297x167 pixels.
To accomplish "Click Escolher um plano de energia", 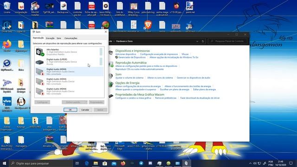I will (174, 90).
